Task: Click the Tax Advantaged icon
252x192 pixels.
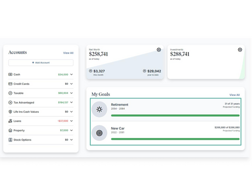Action: pyautogui.click(x=10, y=103)
